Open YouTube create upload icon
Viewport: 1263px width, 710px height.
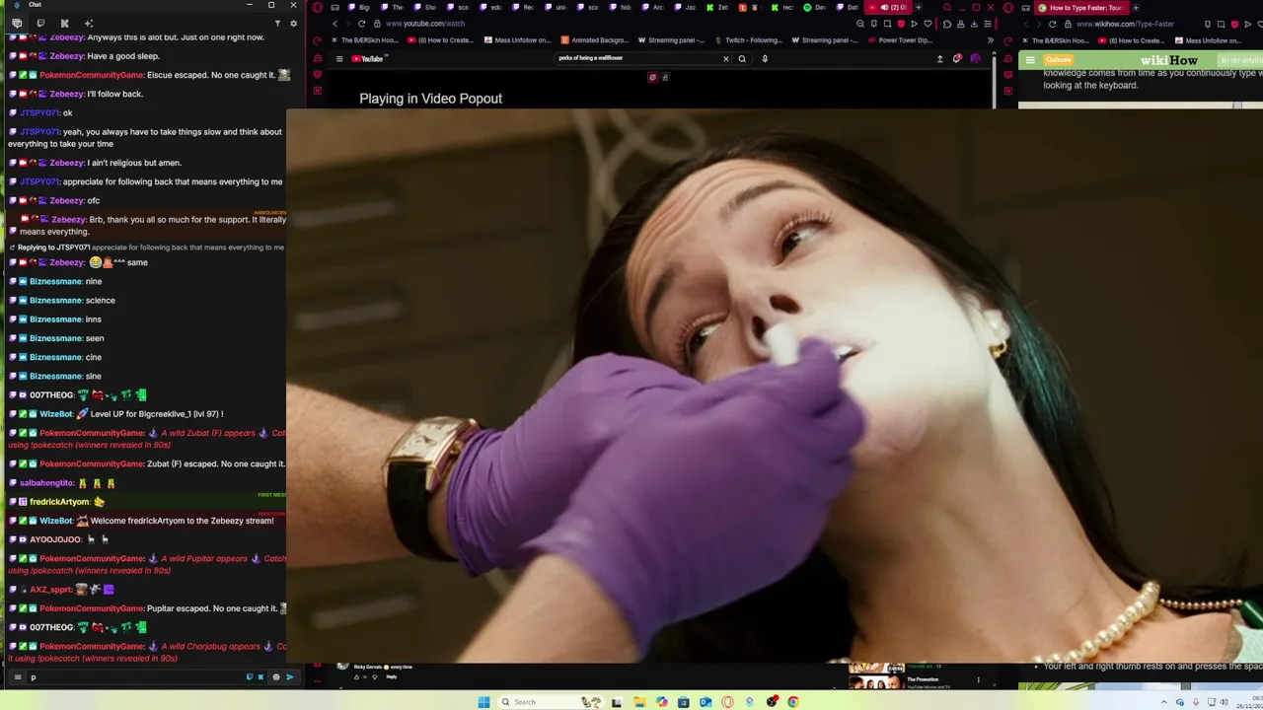coord(939,59)
